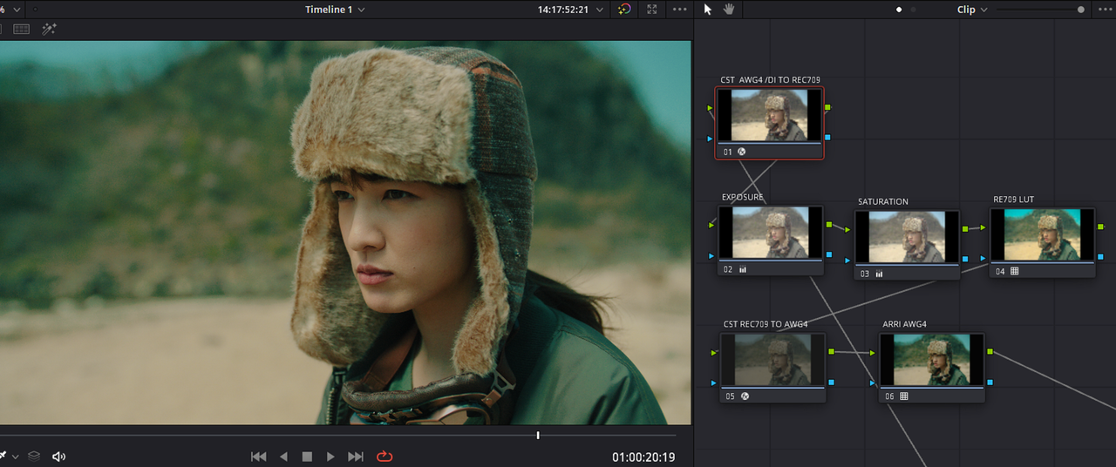Select the second dimmed node page dot

point(913,10)
